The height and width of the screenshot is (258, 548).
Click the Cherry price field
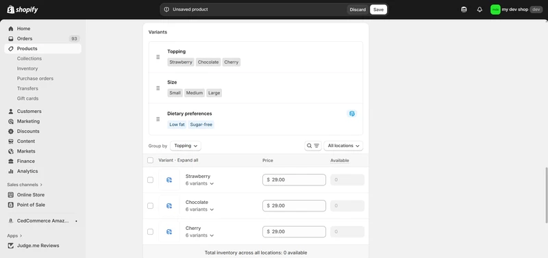[294, 231]
